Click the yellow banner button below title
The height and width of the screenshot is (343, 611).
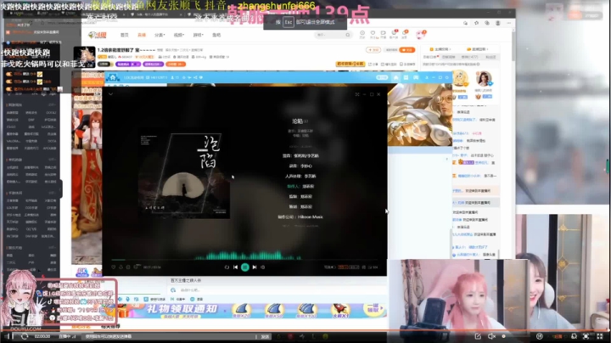(350, 64)
